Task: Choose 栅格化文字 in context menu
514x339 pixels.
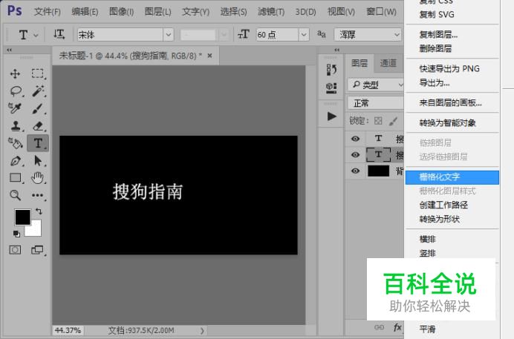Action: [x=452, y=177]
